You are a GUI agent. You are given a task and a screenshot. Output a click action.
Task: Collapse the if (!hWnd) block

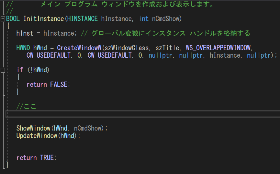3,70
